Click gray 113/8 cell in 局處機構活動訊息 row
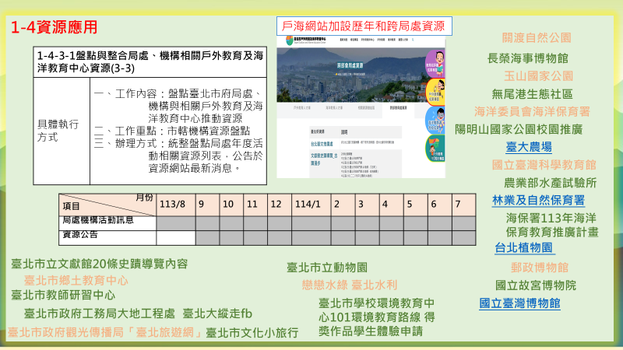Screen dimensions: 623x350 pyautogui.click(x=176, y=223)
